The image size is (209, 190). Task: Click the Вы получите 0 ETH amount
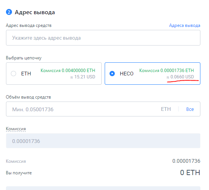coord(190,172)
